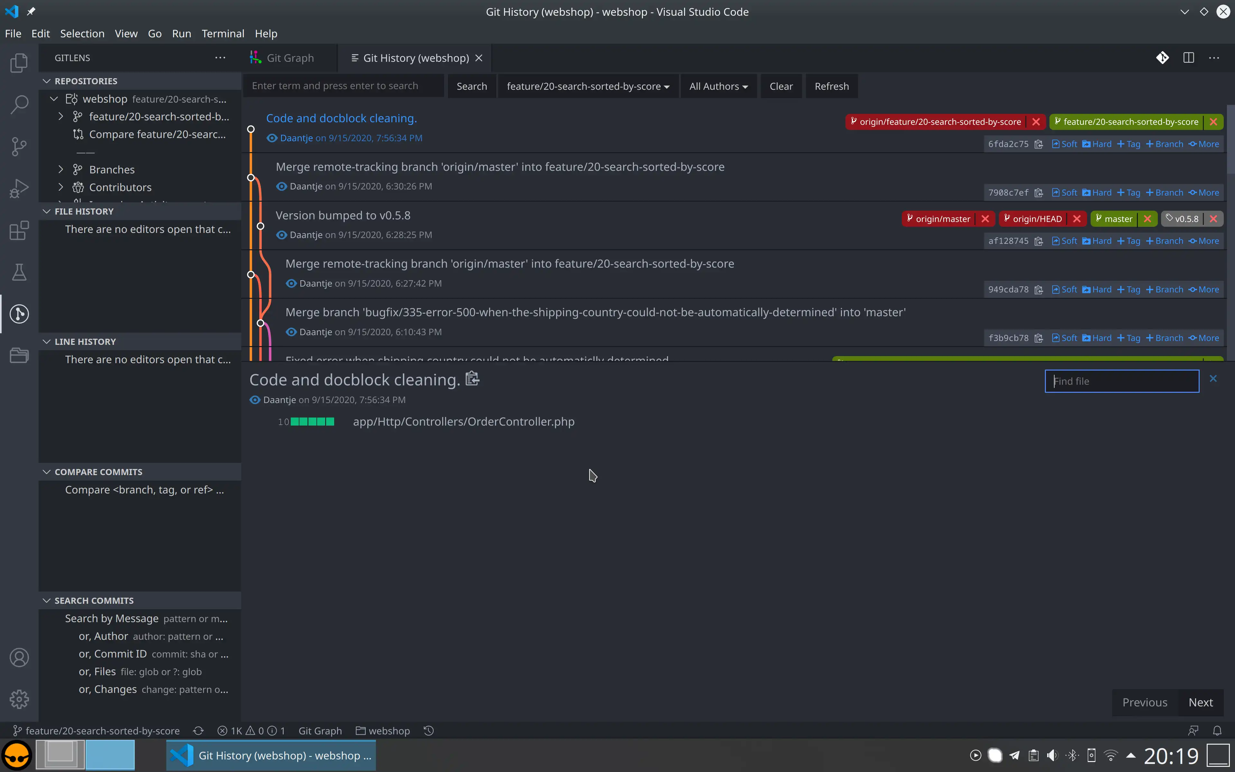
Task: Create Branch from commit af128745
Action: pyautogui.click(x=1164, y=241)
